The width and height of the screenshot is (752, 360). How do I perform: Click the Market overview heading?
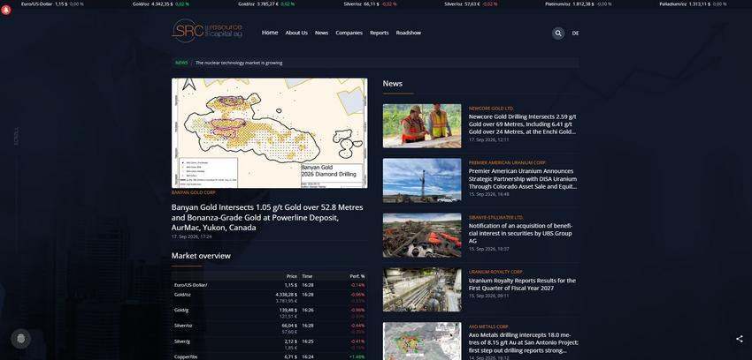(201, 256)
